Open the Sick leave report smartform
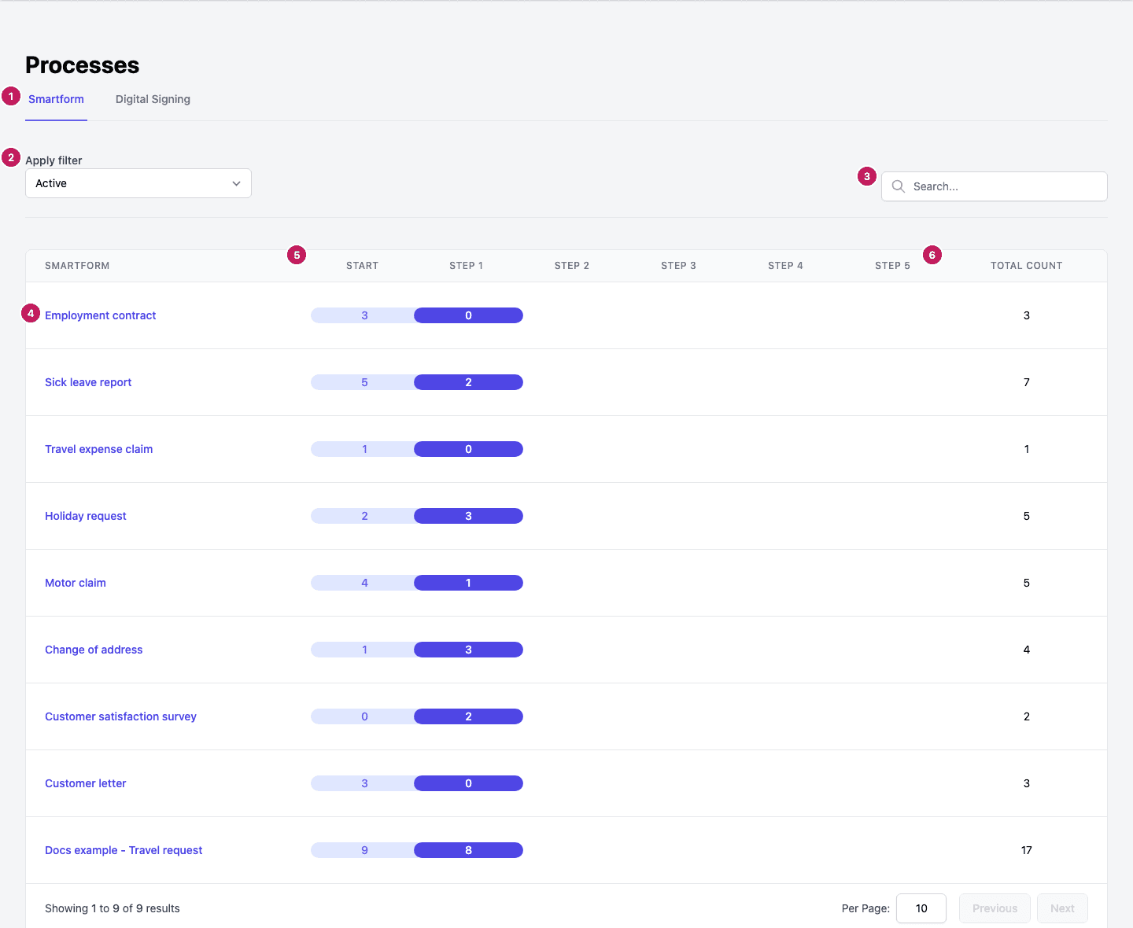Screen dimensions: 1133x928 (88, 382)
